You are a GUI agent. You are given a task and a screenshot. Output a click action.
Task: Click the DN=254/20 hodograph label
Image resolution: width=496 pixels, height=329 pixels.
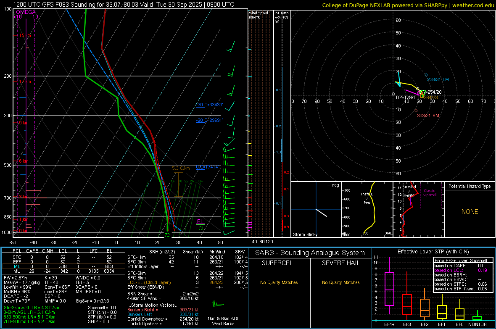[430, 92]
